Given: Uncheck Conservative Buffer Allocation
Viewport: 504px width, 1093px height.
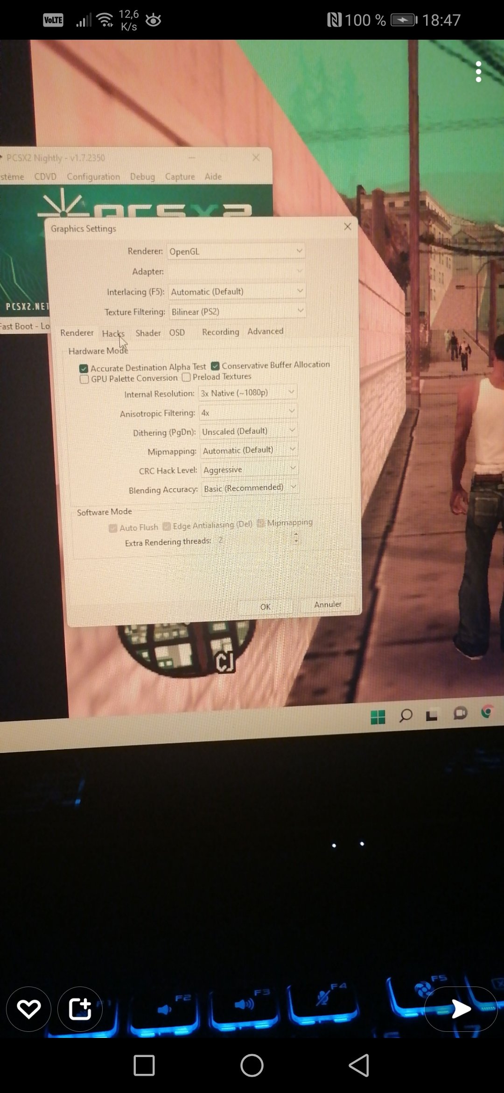Looking at the screenshot, I should click(215, 366).
